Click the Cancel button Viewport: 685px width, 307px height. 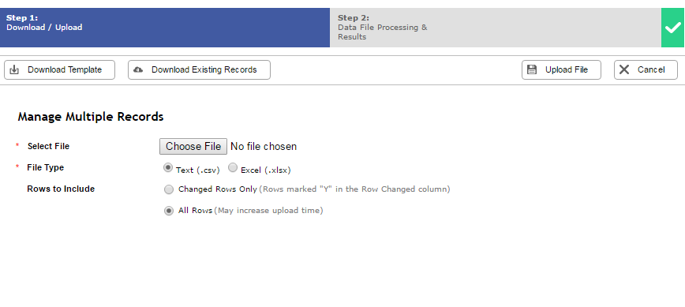tap(646, 70)
